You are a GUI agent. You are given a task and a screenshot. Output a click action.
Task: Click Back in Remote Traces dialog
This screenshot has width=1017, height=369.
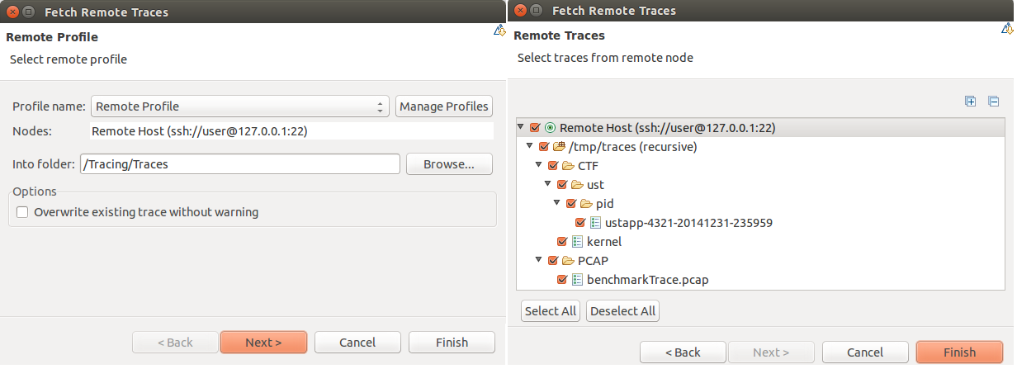[683, 352]
